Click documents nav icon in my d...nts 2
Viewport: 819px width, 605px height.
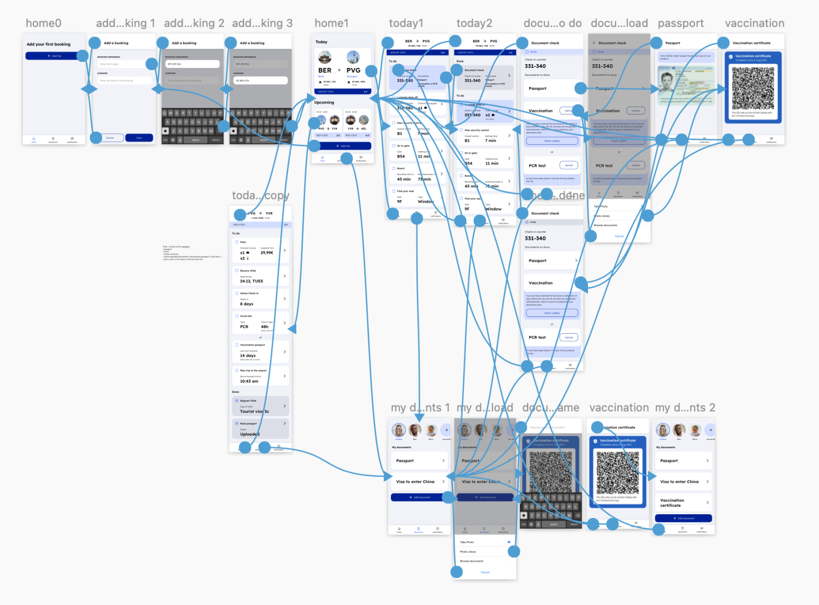point(682,529)
